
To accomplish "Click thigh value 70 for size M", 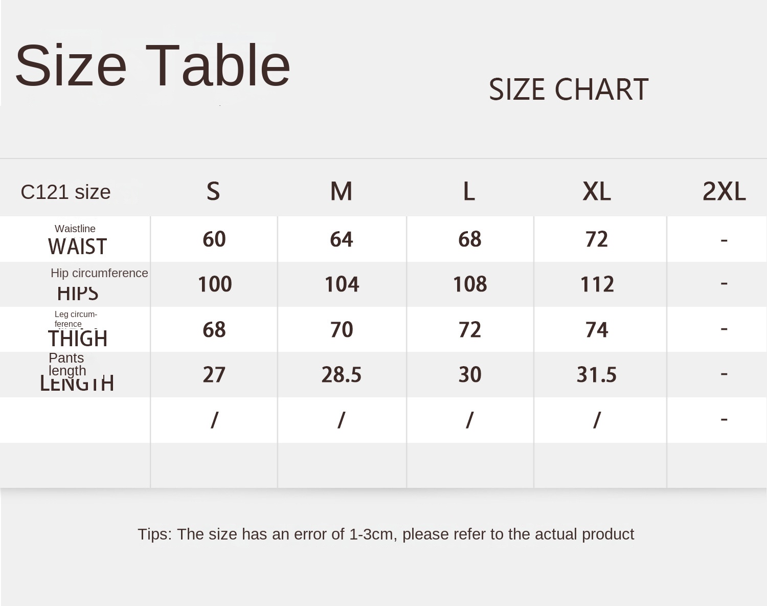I will 341,329.
